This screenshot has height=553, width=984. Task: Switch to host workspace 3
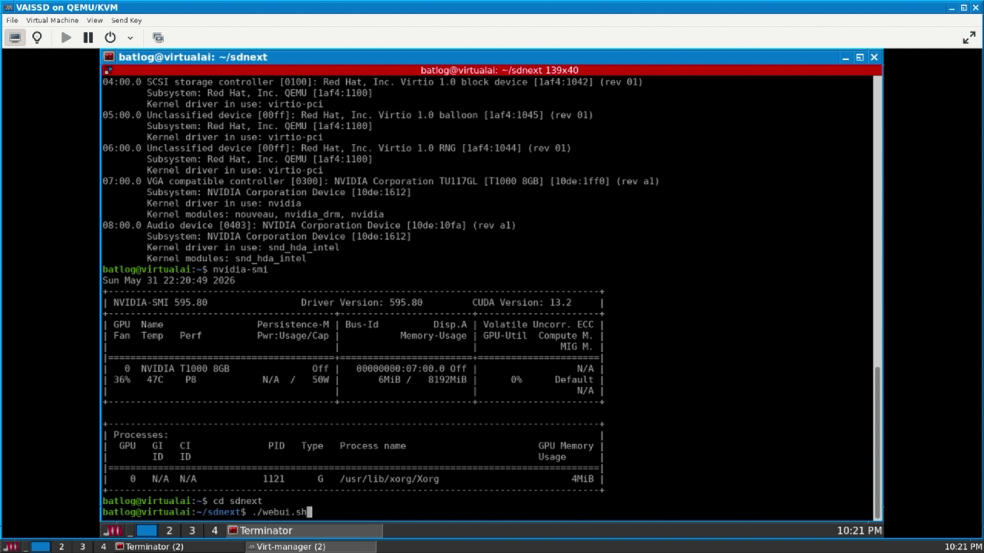click(x=82, y=547)
